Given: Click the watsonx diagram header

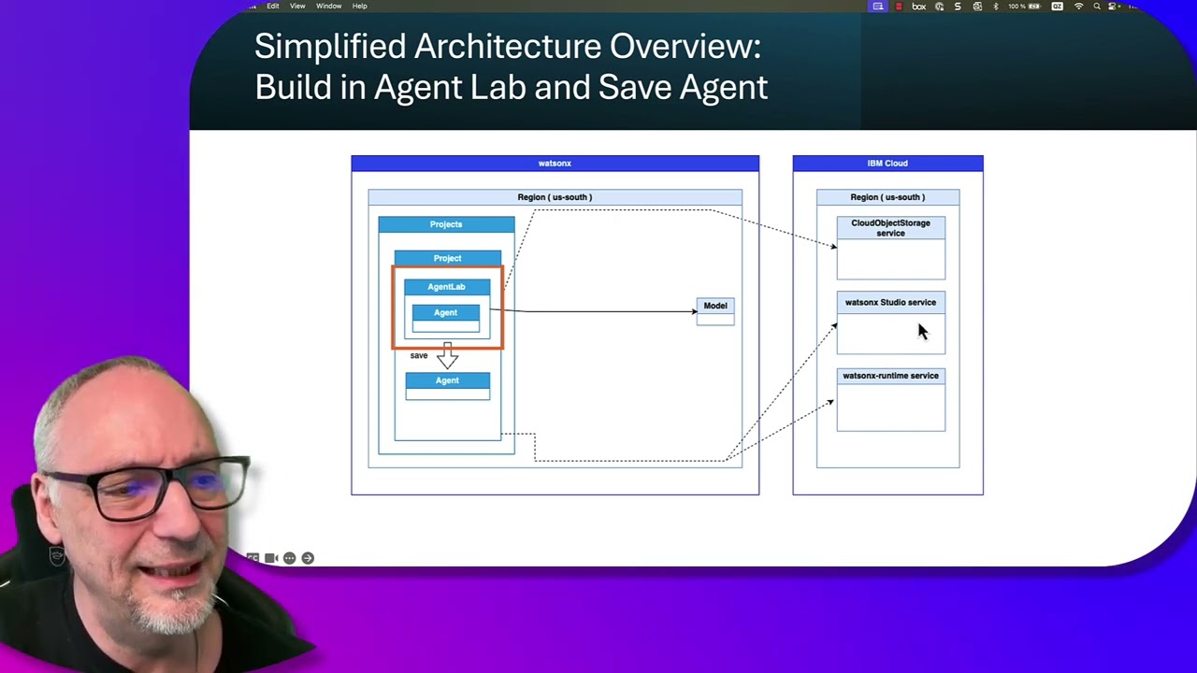Looking at the screenshot, I should pos(555,164).
